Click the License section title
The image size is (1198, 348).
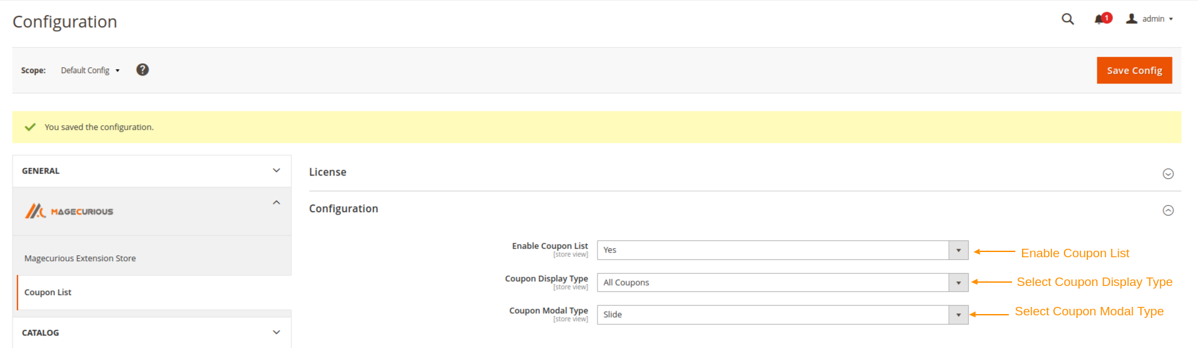click(328, 172)
